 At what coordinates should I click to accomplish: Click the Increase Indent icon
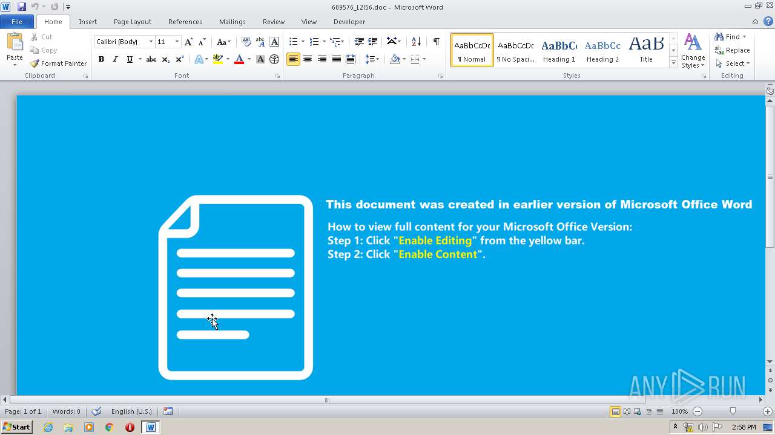(373, 42)
